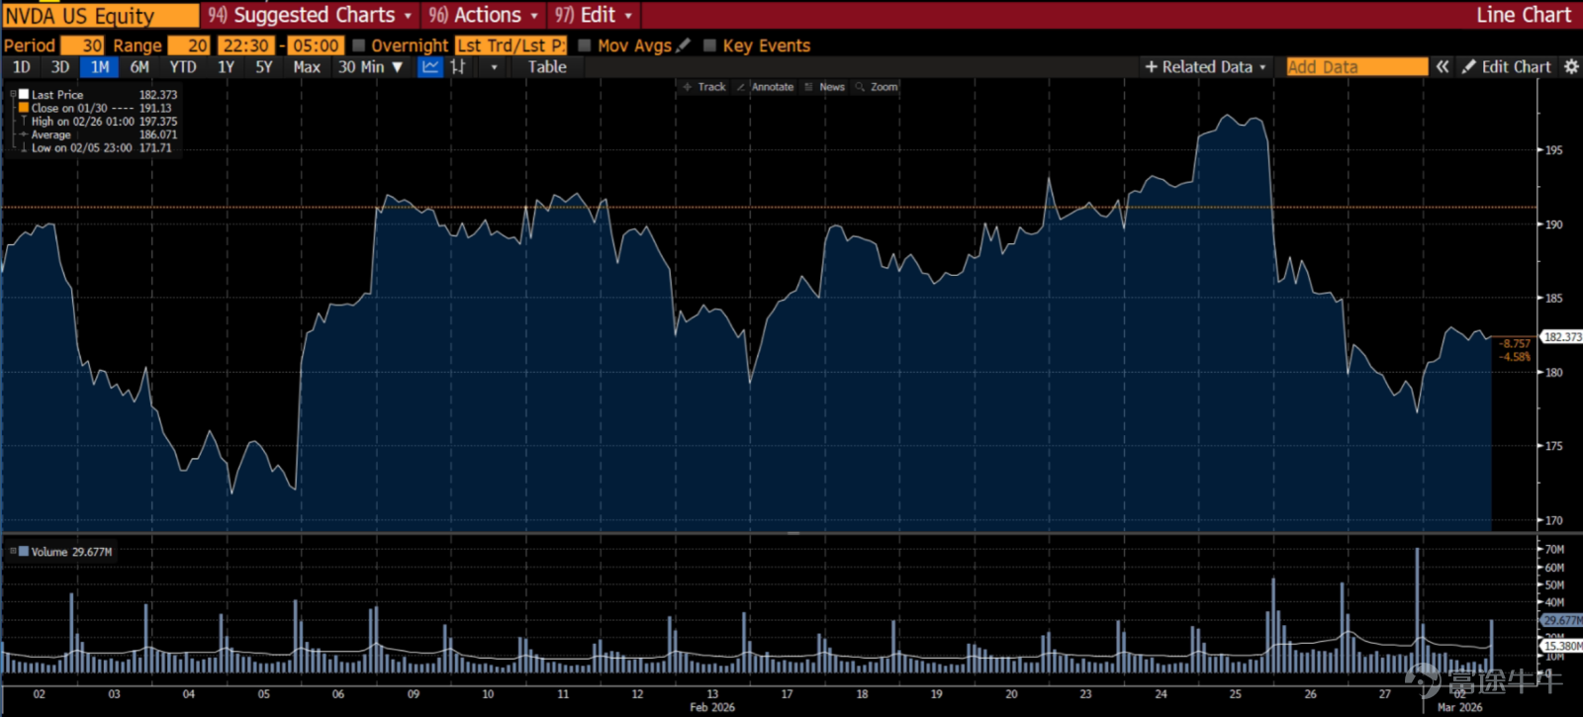
Task: Select the 1M time range tab
Action: coord(100,67)
